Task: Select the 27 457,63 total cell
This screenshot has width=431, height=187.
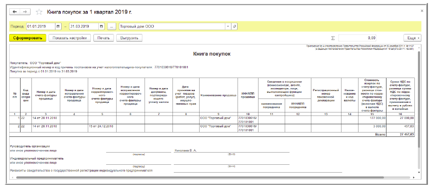Action: [400, 135]
